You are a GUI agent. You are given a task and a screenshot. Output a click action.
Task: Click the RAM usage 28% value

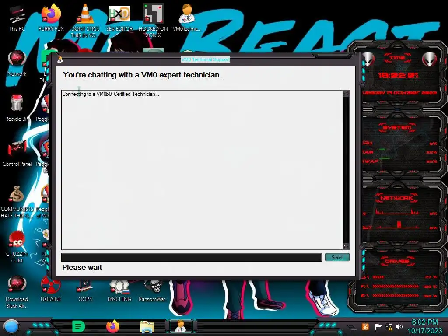[x=431, y=152]
